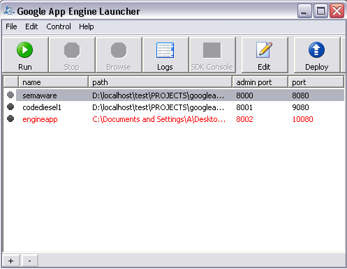The image size is (347, 269).
Task: Open the File menu
Action: point(11,26)
